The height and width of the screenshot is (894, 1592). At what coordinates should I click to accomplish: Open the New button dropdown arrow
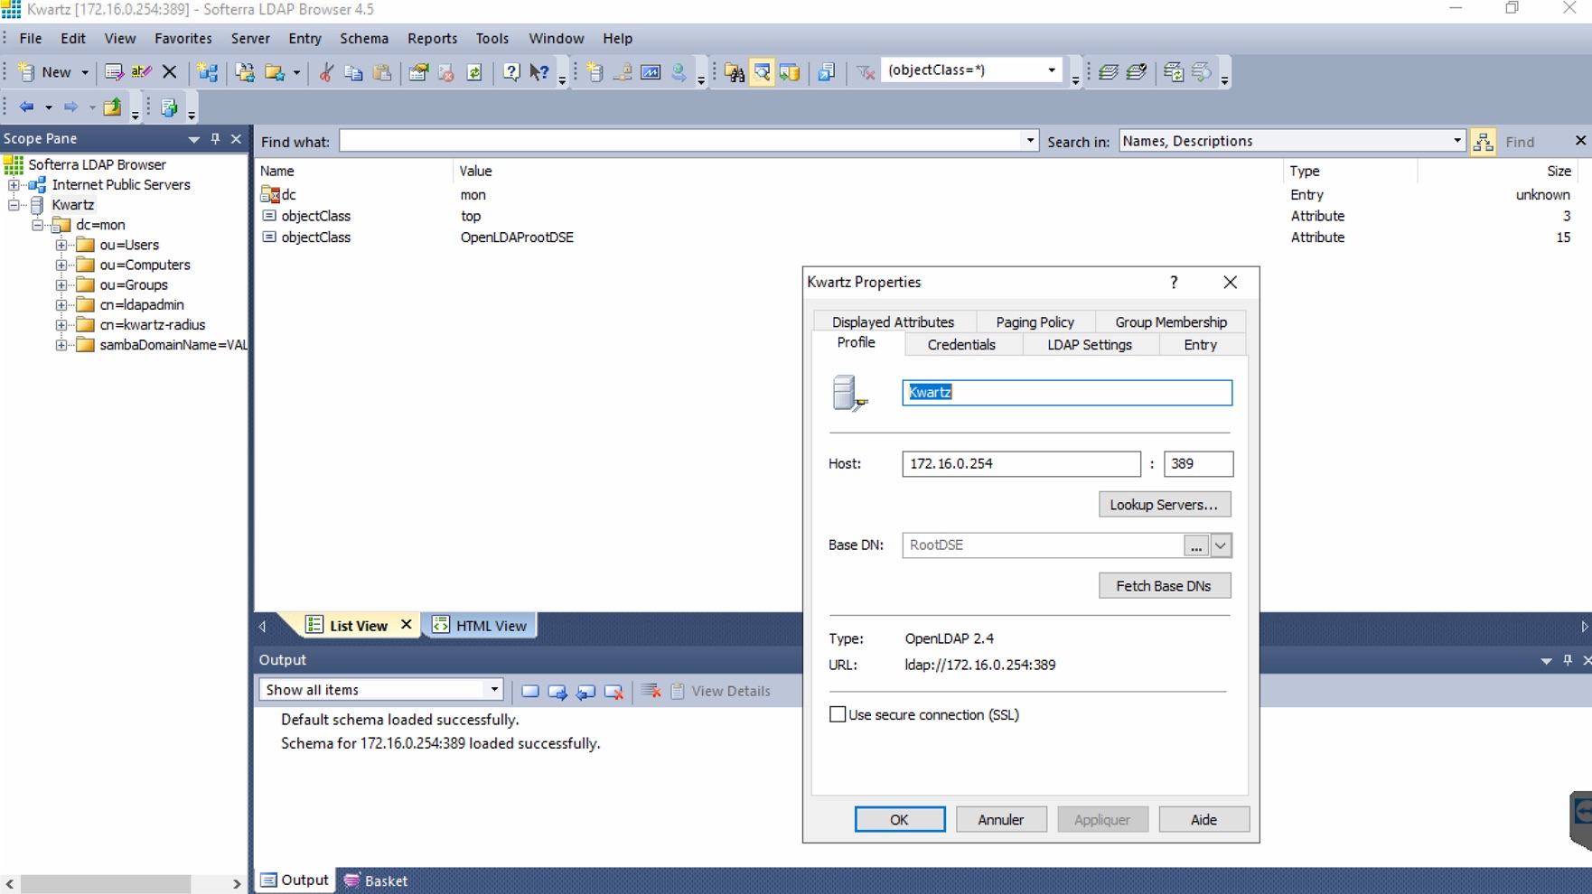tap(85, 72)
